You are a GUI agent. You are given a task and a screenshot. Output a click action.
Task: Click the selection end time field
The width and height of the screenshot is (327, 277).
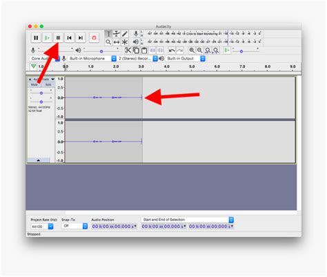211,227
